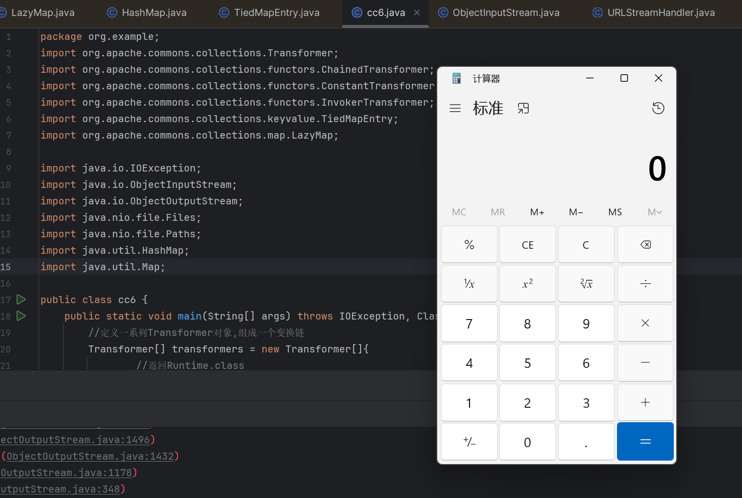Run main method via gutter arrow
This screenshot has height=498, width=742.
(x=21, y=316)
